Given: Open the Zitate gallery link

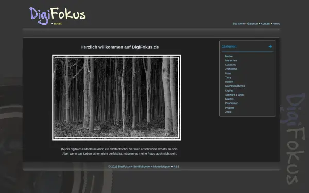Looking at the screenshot, I should point(228,112).
